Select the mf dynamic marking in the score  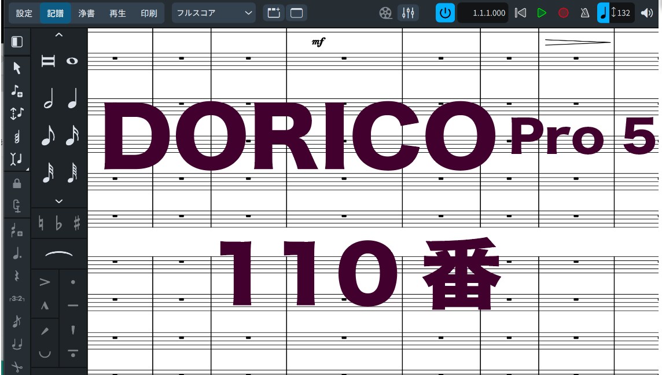pyautogui.click(x=318, y=42)
